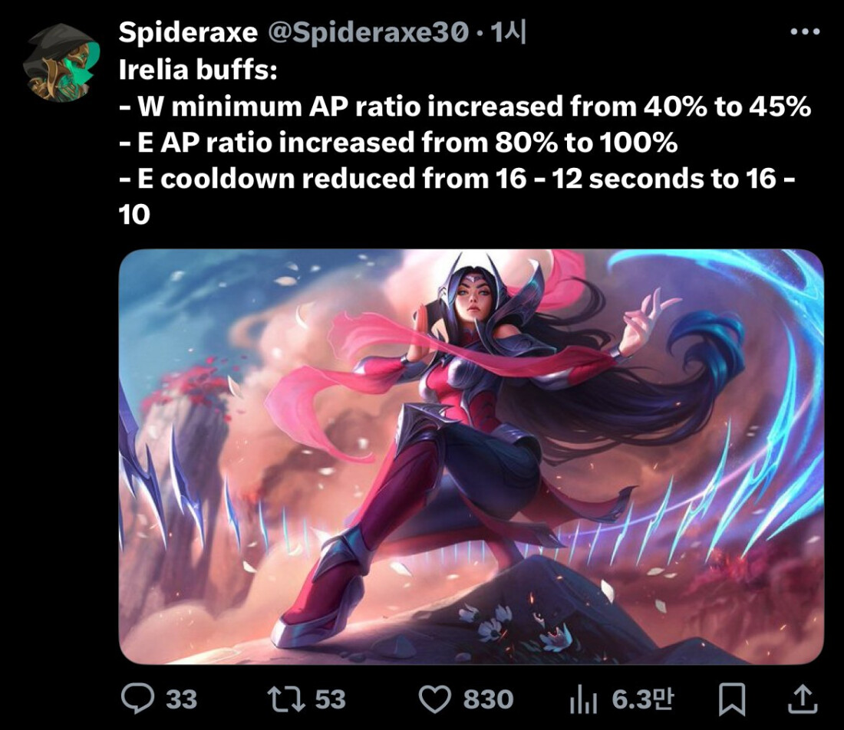This screenshot has height=730, width=844.
Task: Like the tweet with the heart icon
Action: tap(434, 699)
